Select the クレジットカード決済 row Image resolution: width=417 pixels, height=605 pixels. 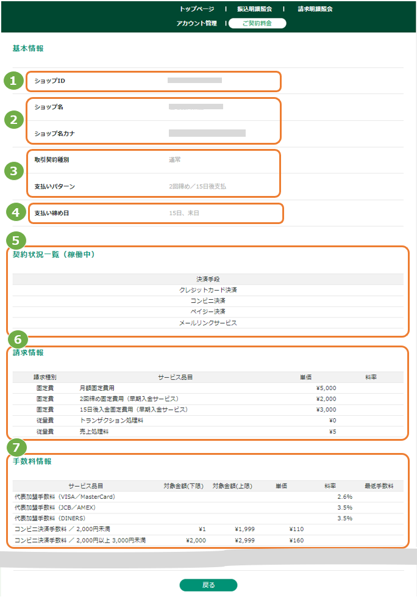208,290
